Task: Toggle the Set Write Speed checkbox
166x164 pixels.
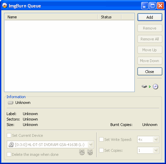Action: tap(101, 140)
